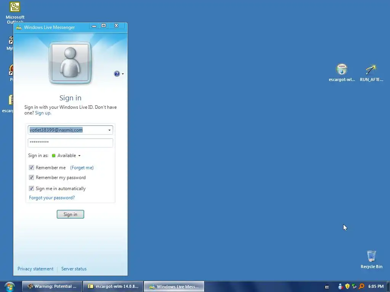Click the help question mark icon

click(117, 74)
